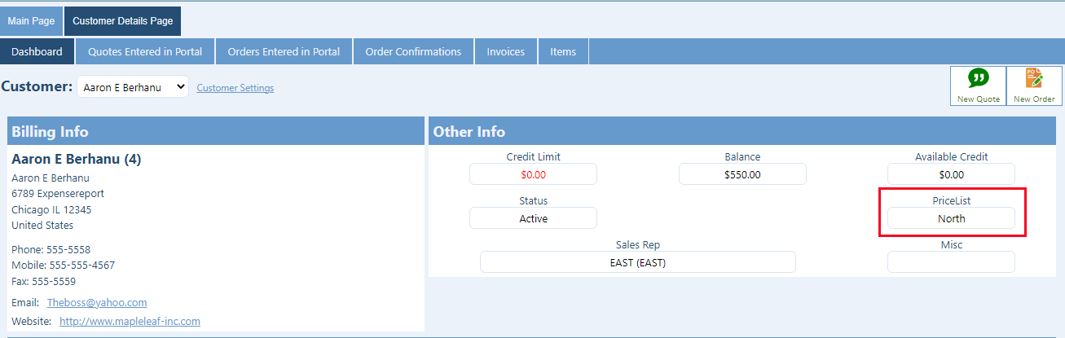Click the Credit Limit field

click(533, 174)
